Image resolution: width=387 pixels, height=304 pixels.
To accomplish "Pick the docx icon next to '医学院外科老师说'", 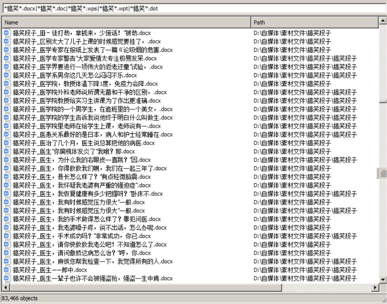I will [x=7, y=92].
